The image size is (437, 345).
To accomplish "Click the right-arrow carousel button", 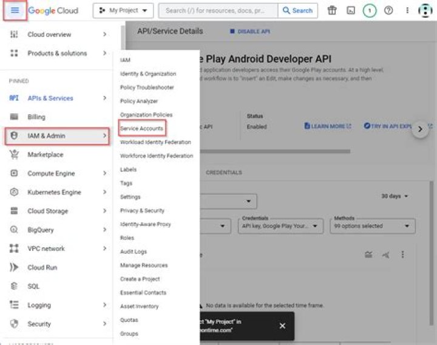I will pos(420,129).
